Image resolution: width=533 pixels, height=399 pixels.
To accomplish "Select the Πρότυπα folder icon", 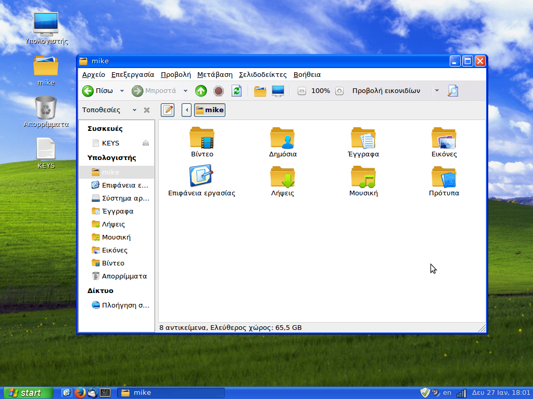I will pyautogui.click(x=444, y=177).
